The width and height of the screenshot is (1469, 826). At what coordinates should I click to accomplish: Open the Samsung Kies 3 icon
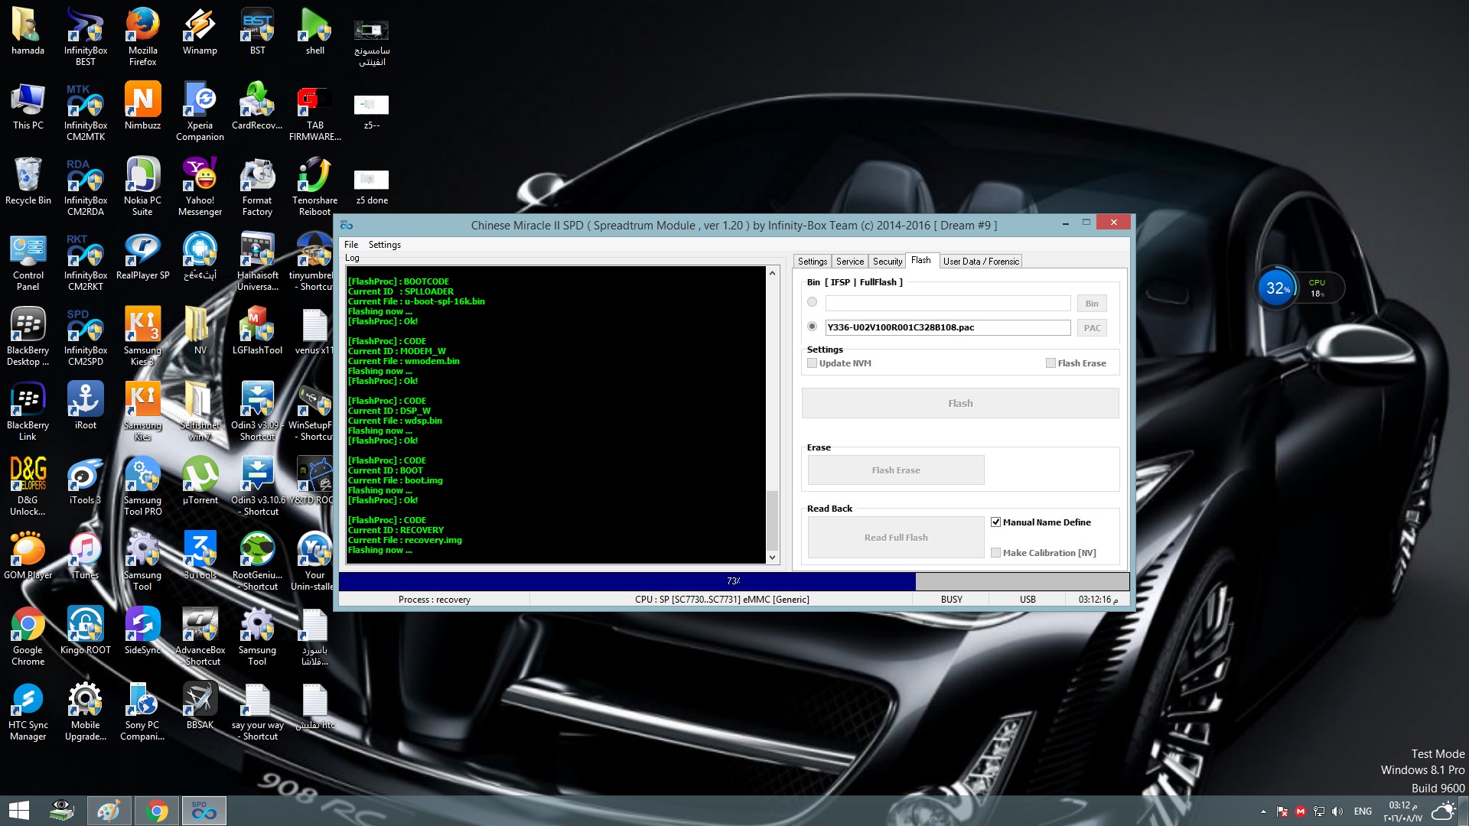[142, 336]
